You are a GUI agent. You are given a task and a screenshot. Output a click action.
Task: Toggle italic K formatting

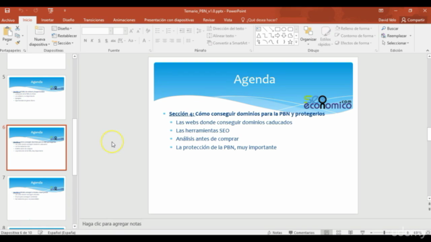click(x=92, y=40)
